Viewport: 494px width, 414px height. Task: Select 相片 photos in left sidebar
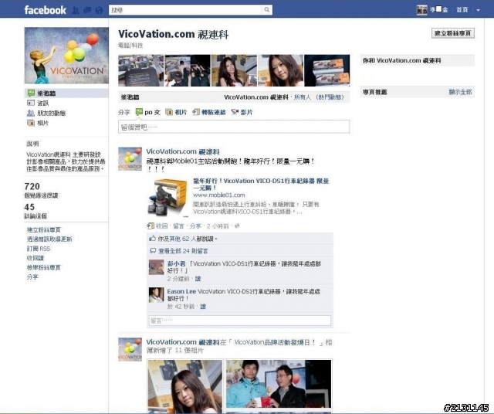[x=43, y=123]
